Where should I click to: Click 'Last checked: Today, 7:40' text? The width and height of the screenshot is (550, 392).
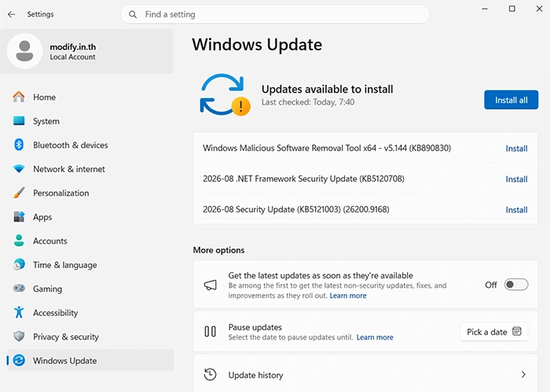308,102
